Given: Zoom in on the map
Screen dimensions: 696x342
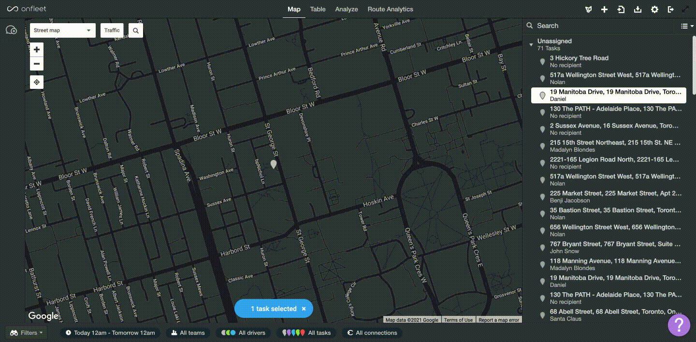Looking at the screenshot, I should (x=37, y=50).
